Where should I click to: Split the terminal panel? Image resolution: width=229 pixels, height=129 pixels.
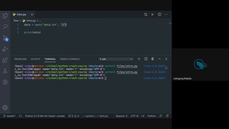[x=146, y=59]
